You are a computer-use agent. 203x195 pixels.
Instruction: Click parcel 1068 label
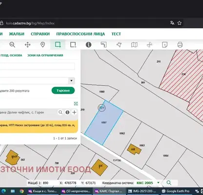click(102, 92)
